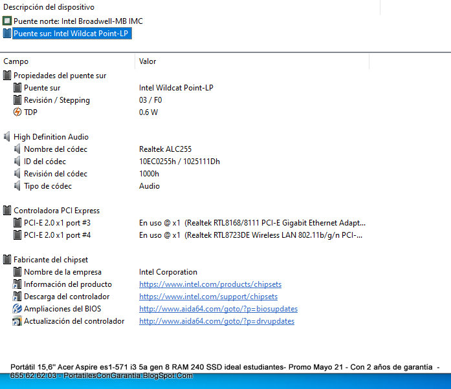Select the Controladora PCI Express group label

[x=56, y=211]
